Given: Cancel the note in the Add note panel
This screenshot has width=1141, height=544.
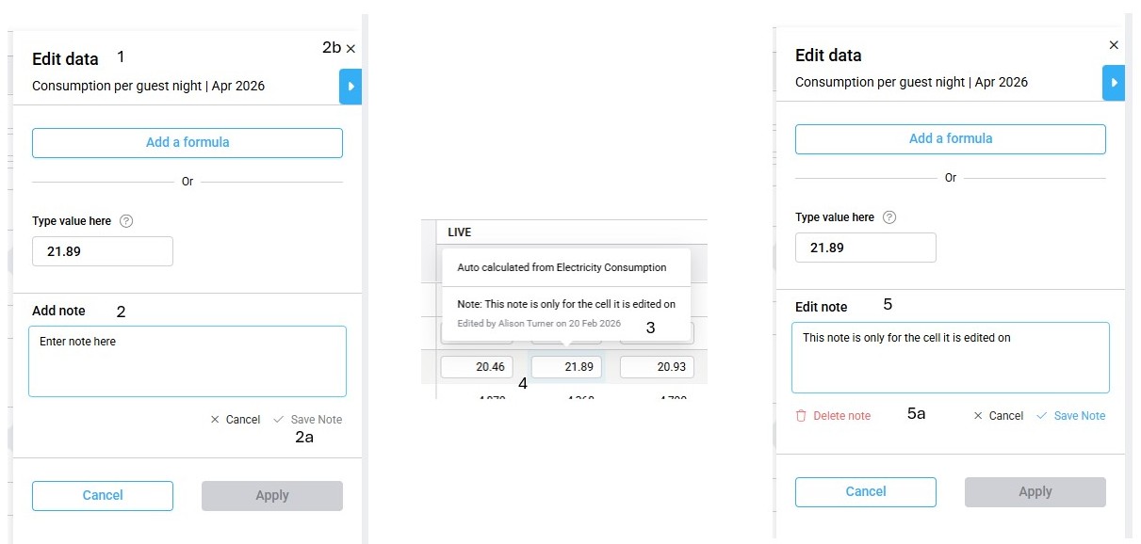Looking at the screenshot, I should [x=236, y=420].
